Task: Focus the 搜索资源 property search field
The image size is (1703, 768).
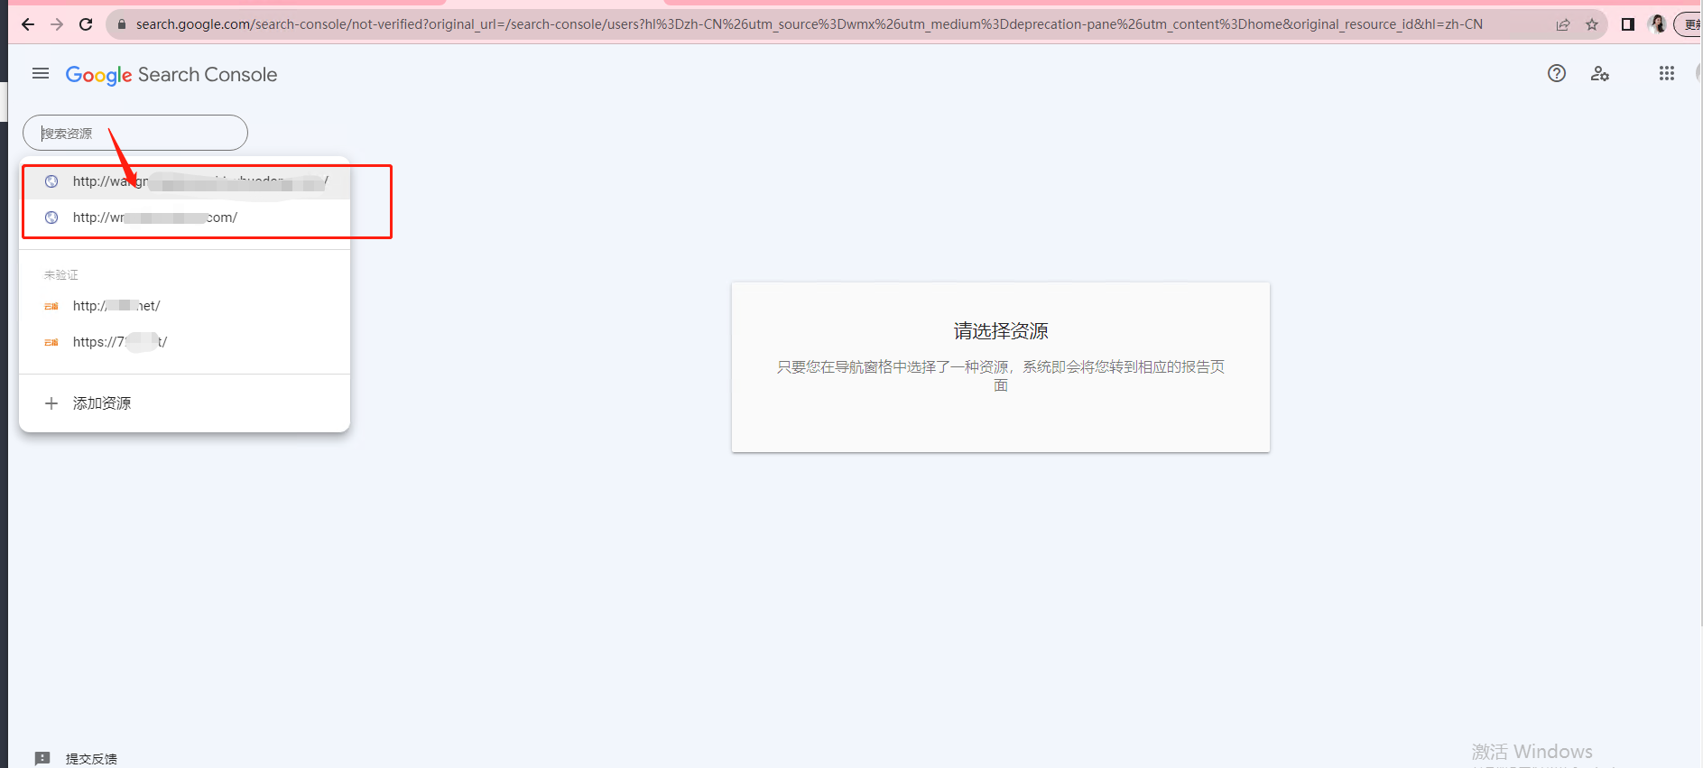Action: 135,133
